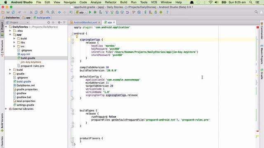
Task: Switch to the AndroidManifest.xml tab
Action: pyautogui.click(x=85, y=22)
